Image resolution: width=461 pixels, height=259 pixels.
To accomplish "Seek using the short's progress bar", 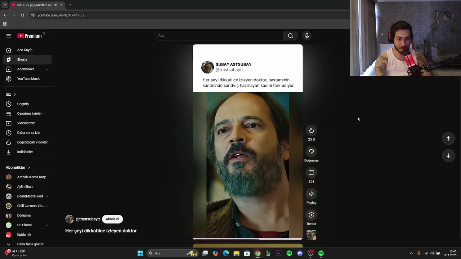I will coord(248,239).
